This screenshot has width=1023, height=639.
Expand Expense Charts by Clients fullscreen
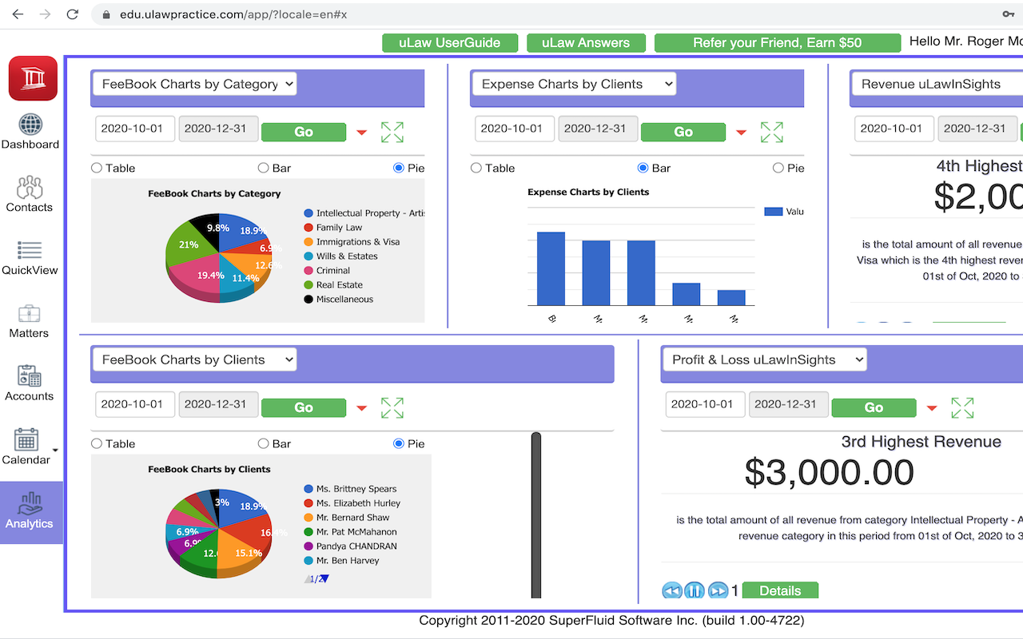[772, 132]
